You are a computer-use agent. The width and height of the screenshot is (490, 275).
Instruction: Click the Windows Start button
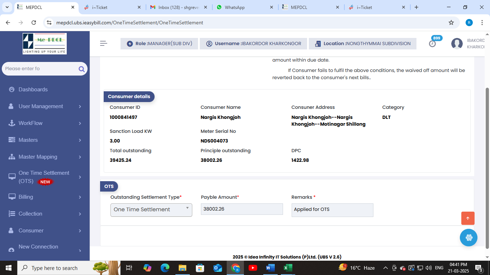[x=9, y=268]
